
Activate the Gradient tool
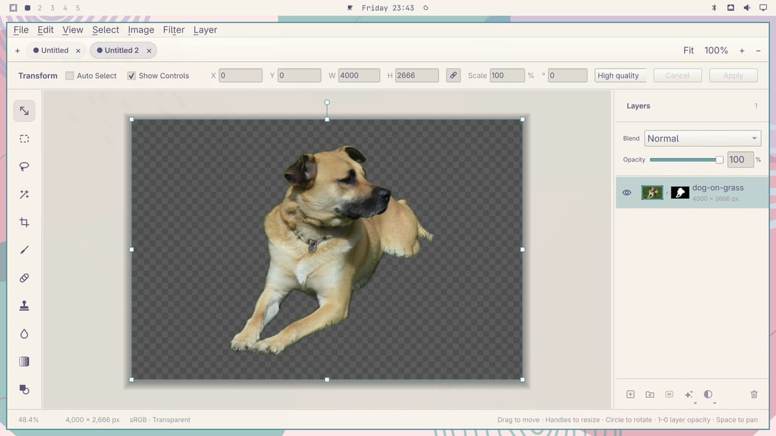coord(24,362)
